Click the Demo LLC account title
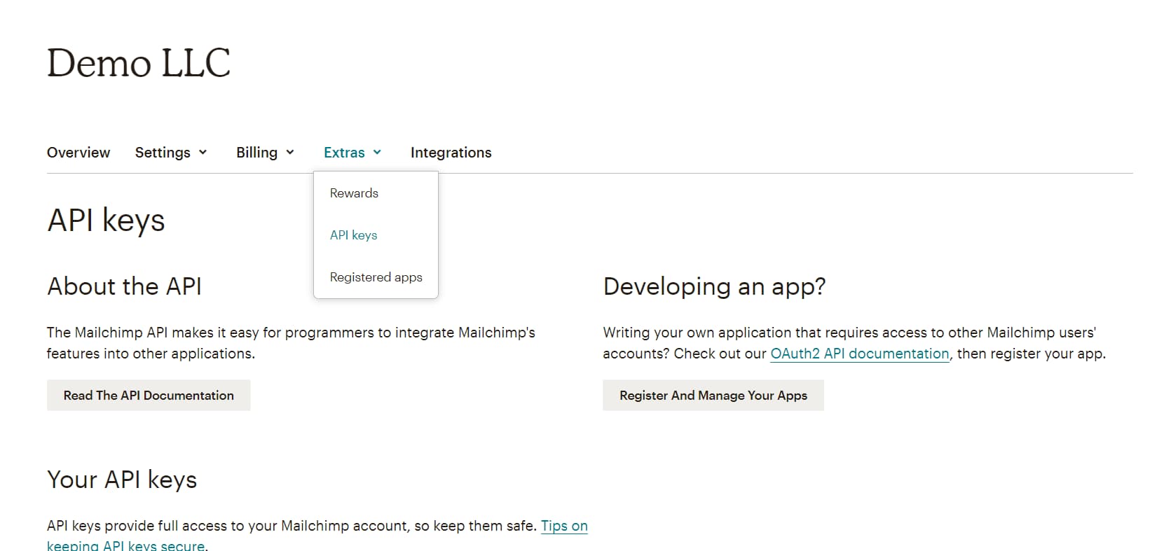 139,63
